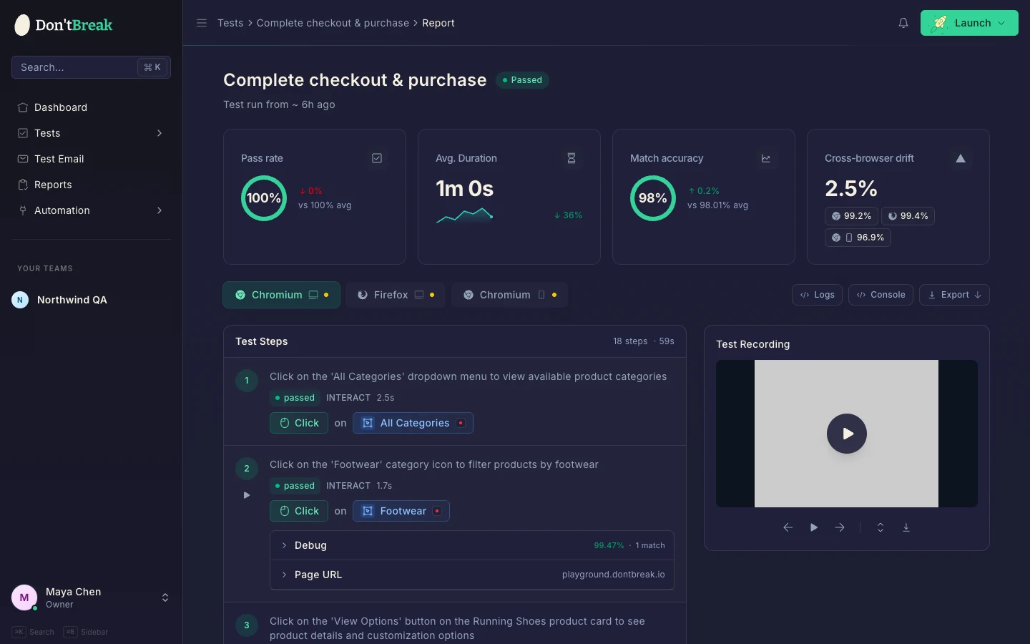Click the Click action chip in step 1
The height and width of the screenshot is (644, 1030).
pyautogui.click(x=299, y=423)
